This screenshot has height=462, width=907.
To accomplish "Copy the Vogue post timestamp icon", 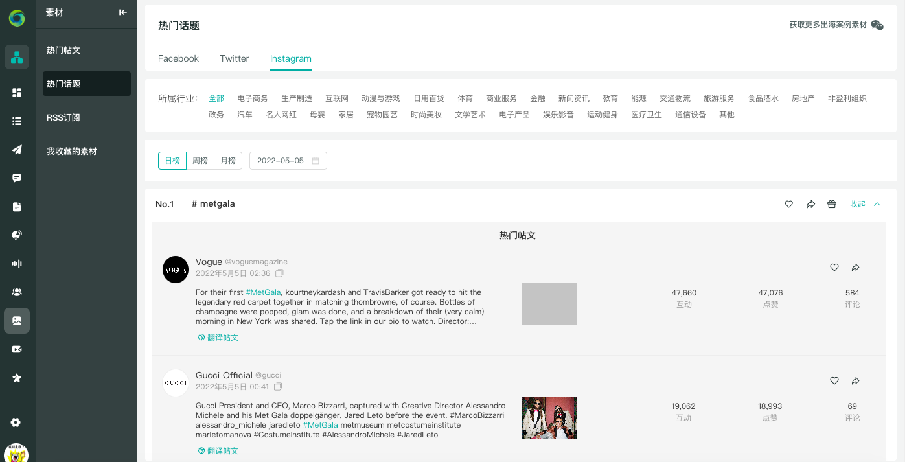I will coord(279,273).
